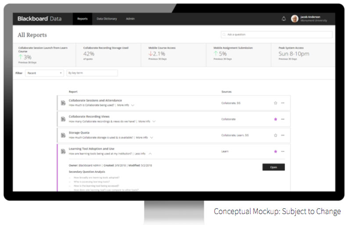Open the Collaborate Sessions and Attendance report title
Image resolution: width=351 pixels, height=225 pixels.
coord(95,100)
